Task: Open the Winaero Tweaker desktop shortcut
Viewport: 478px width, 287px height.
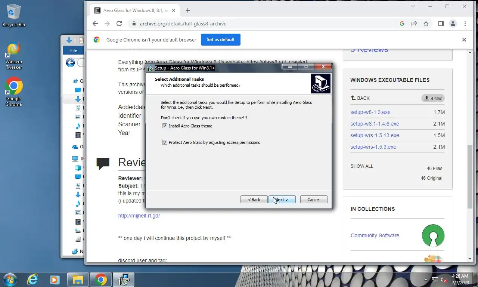Action: 13,56
